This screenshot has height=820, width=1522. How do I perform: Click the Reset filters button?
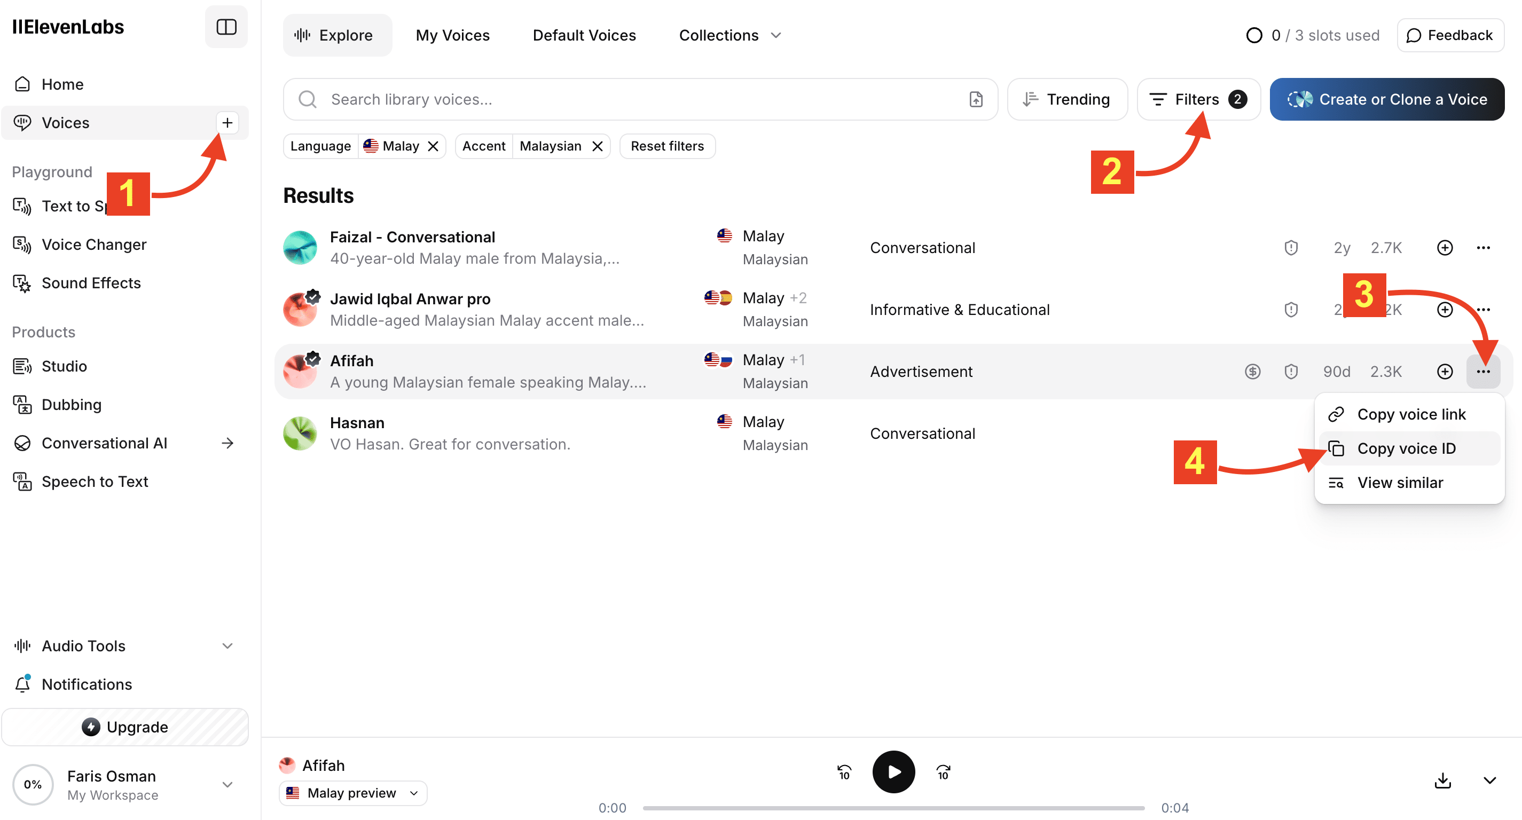click(x=666, y=146)
